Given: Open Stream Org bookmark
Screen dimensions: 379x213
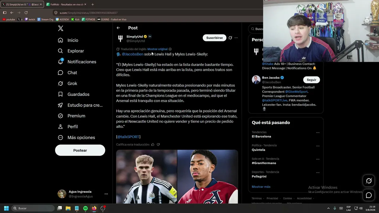Looking at the screenshot, I should pos(45,20).
